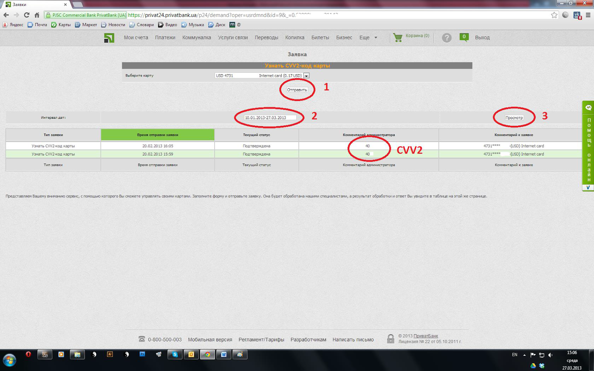Open the Карты bookmark
Image resolution: width=594 pixels, height=371 pixels.
61,25
